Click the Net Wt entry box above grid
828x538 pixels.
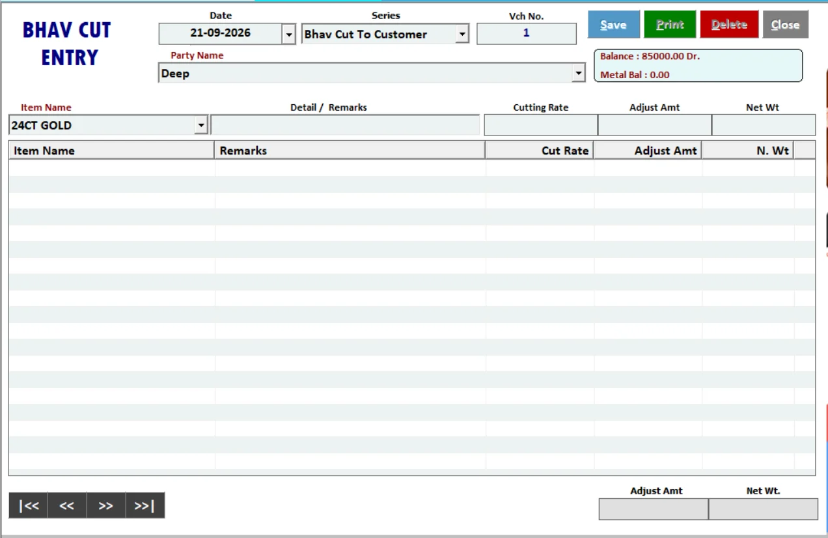[x=764, y=125]
